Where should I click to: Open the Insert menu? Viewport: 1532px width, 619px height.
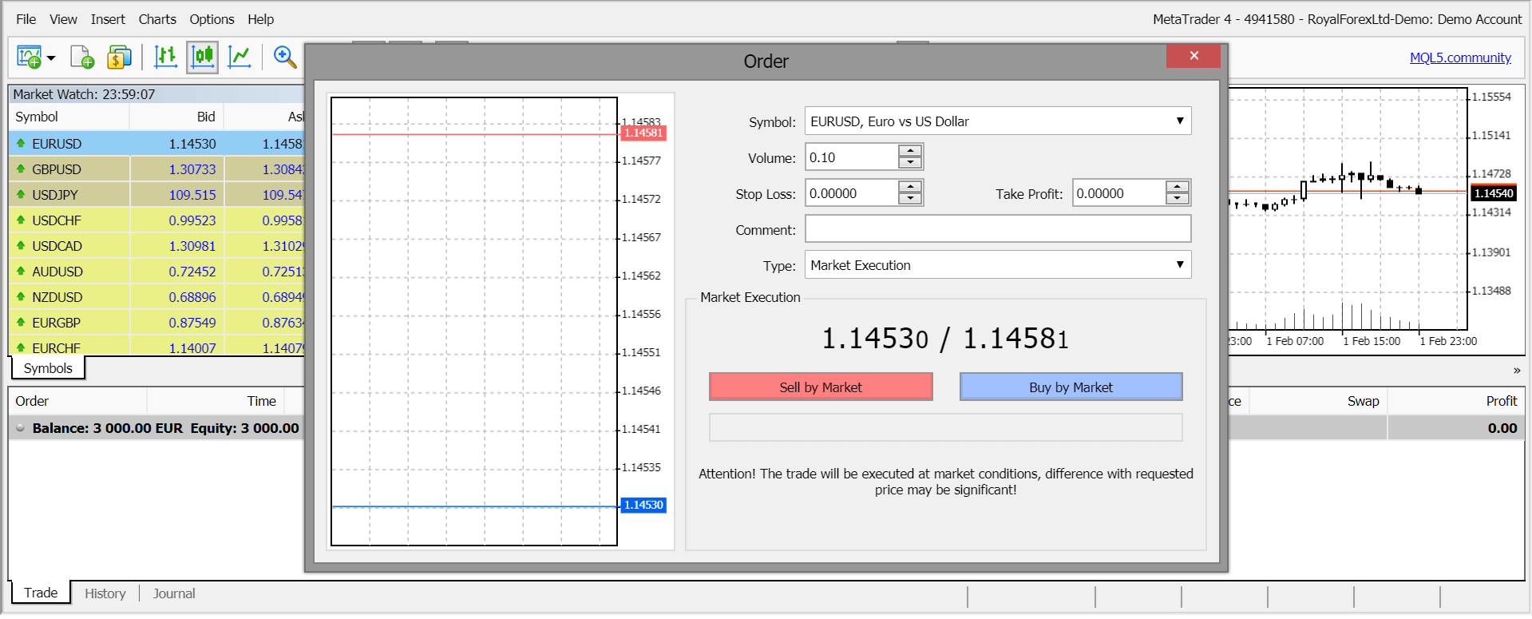108,19
